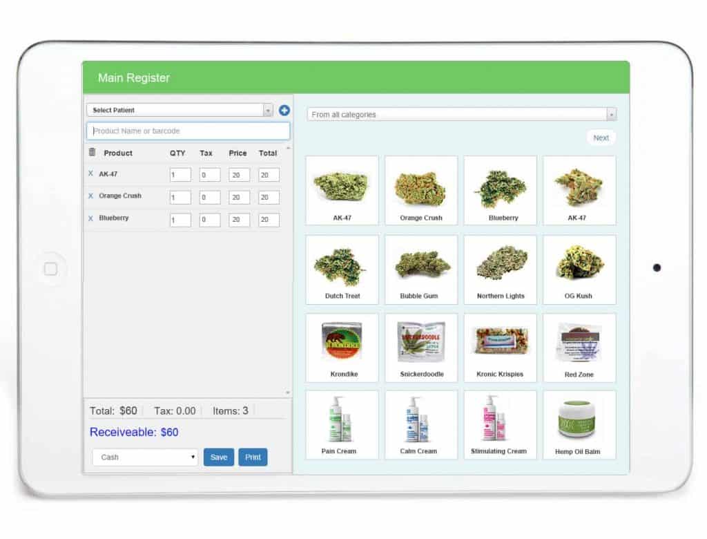Save the current sale
The image size is (707, 539).
[x=218, y=457]
